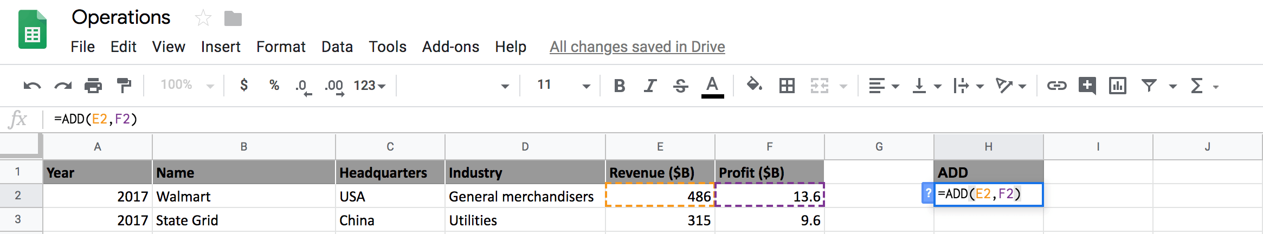Select the Revenue ($B) header cell
The image size is (1263, 234).
pos(660,172)
